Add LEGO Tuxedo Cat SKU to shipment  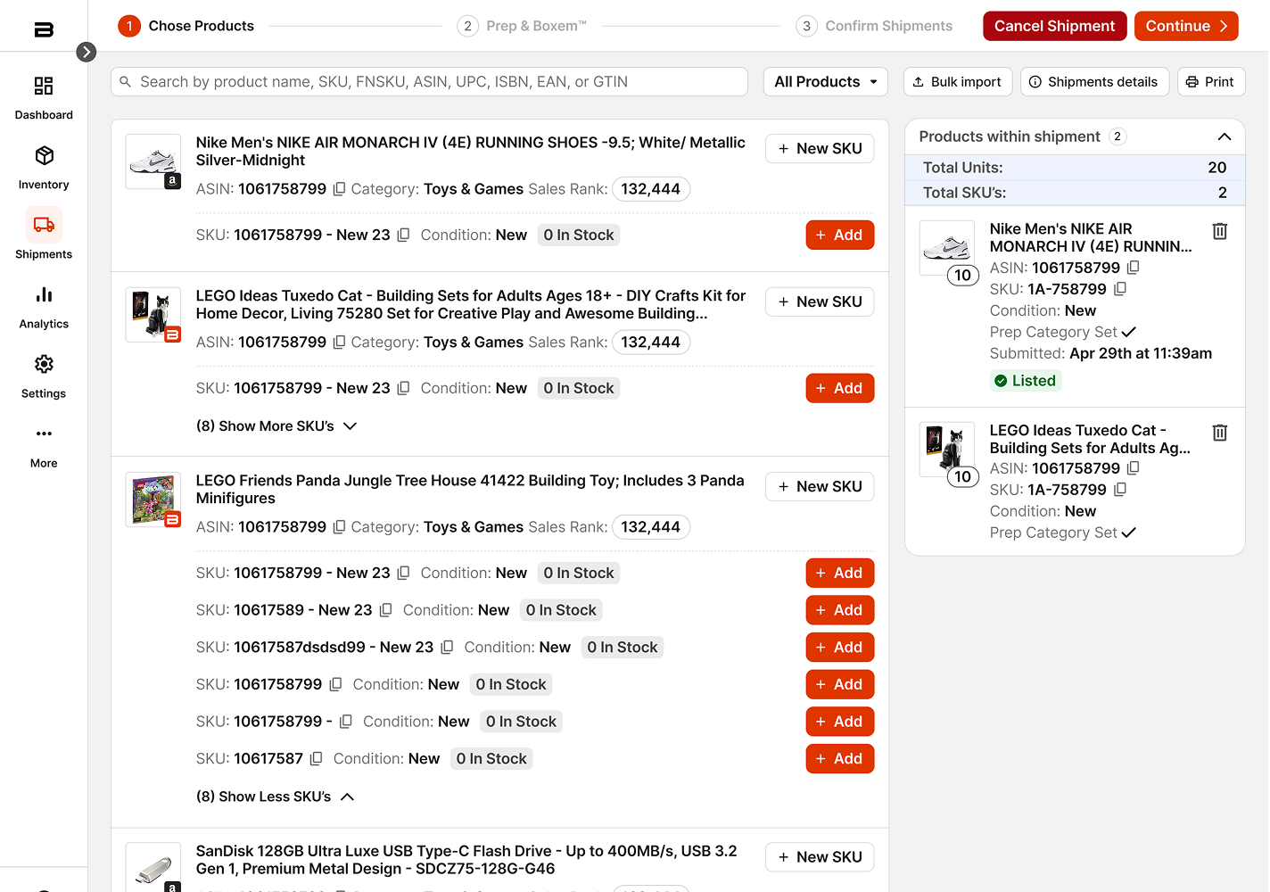(839, 388)
